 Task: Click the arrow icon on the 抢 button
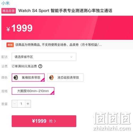[x=55, y=121]
